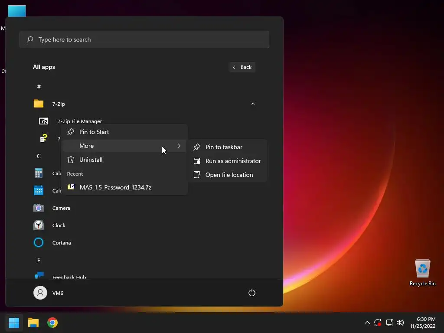The width and height of the screenshot is (444, 333).
Task: Click the Recycle Bin label on desktop
Action: click(x=422, y=284)
